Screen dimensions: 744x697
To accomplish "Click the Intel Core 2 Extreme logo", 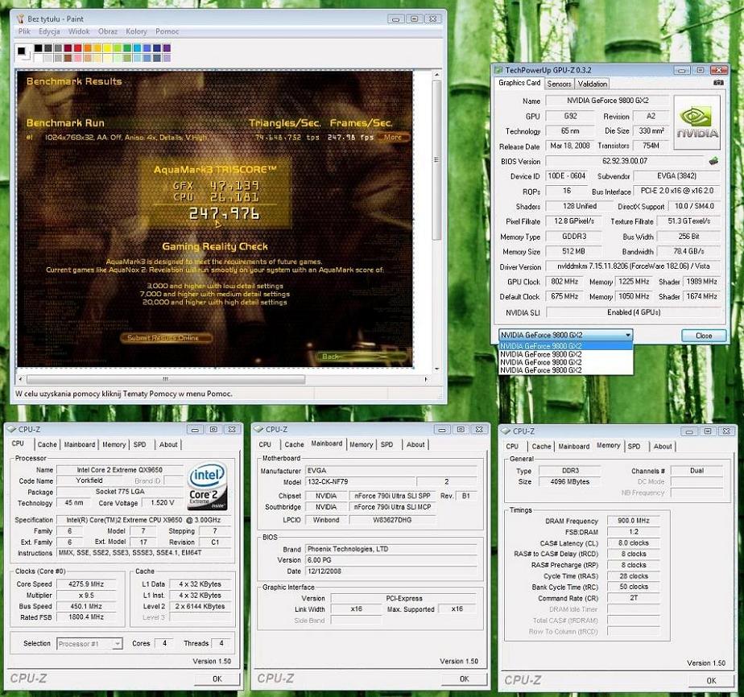I will [208, 485].
